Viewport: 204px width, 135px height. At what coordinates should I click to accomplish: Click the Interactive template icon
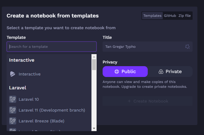click(12, 74)
